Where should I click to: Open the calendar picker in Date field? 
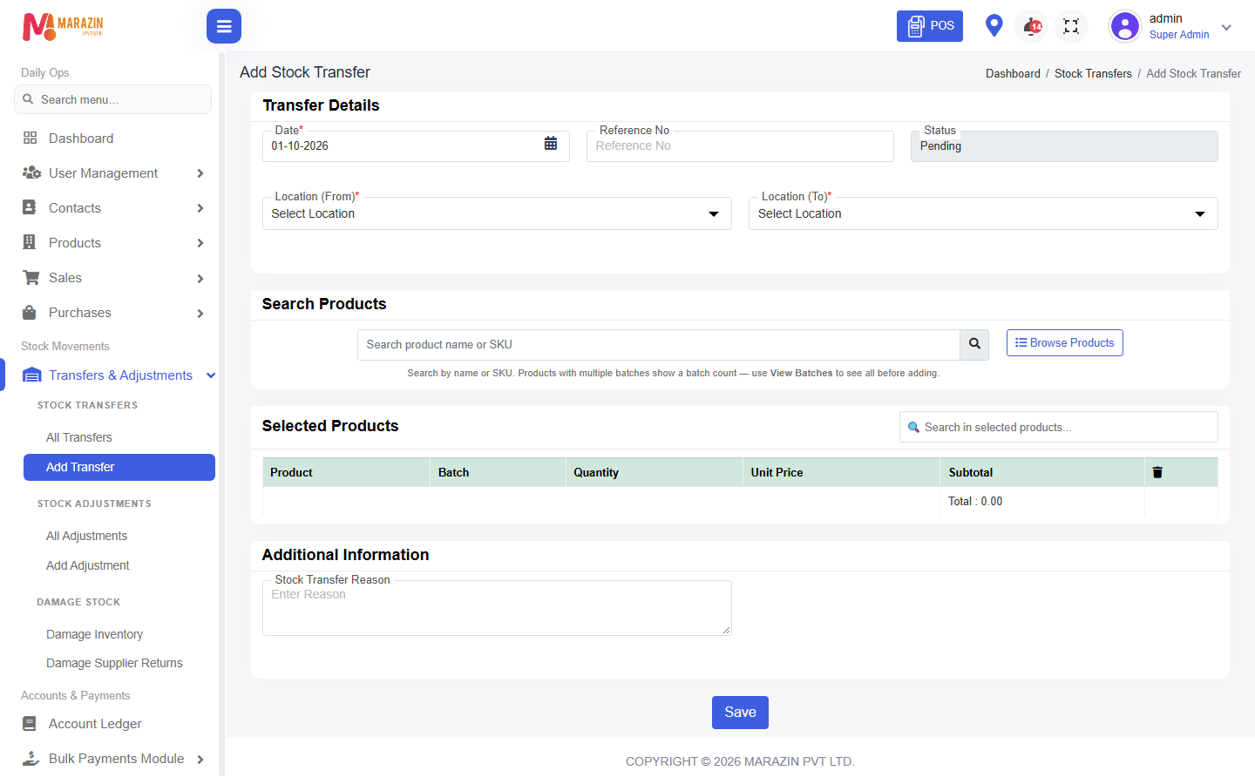551,144
